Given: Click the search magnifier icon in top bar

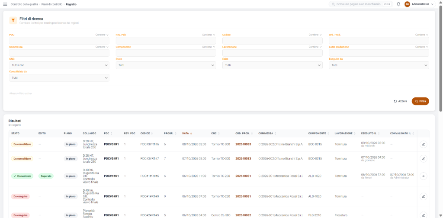Looking at the screenshot, I should 334,4.
